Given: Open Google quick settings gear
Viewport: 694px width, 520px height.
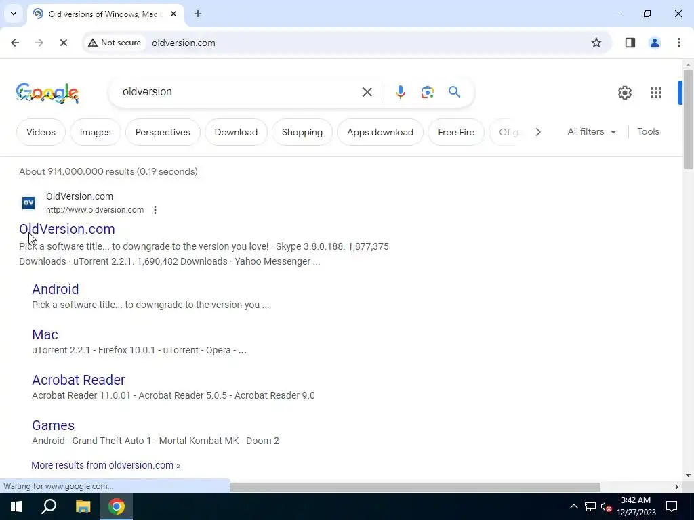Looking at the screenshot, I should (624, 92).
